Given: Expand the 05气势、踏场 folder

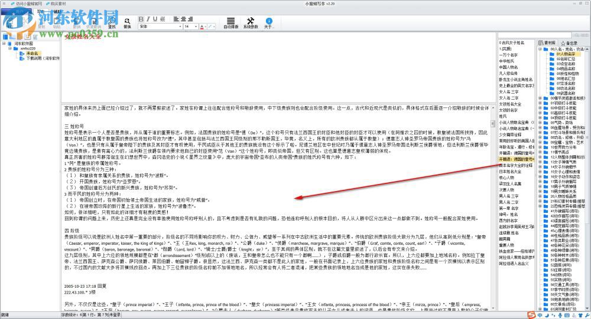Looking at the screenshot, I should 540,123.
